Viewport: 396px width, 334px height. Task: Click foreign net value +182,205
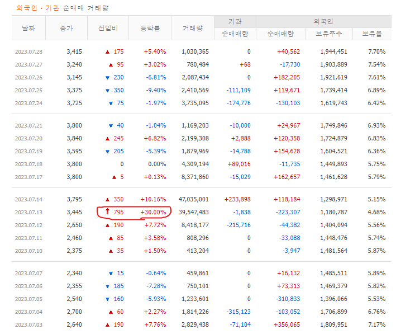pyautogui.click(x=287, y=77)
